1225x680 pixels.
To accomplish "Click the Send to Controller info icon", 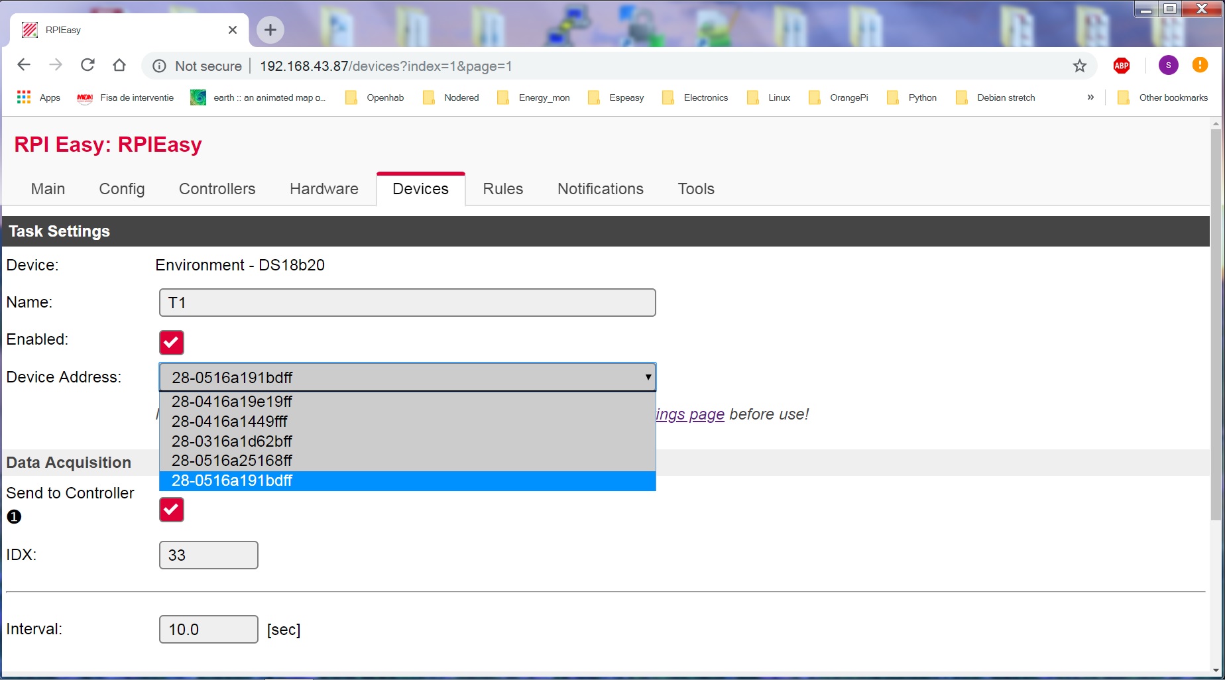I will (14, 516).
